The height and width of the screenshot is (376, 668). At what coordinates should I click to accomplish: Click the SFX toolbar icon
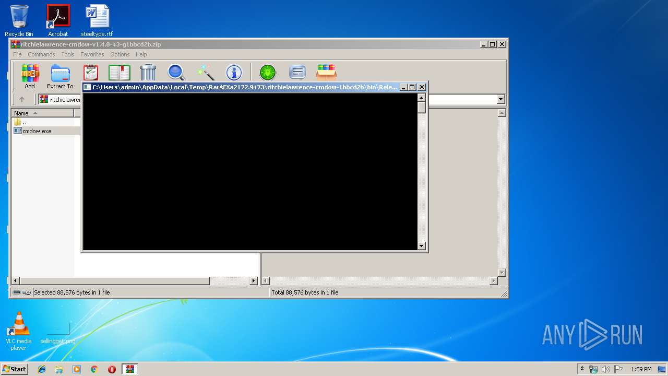(x=326, y=73)
